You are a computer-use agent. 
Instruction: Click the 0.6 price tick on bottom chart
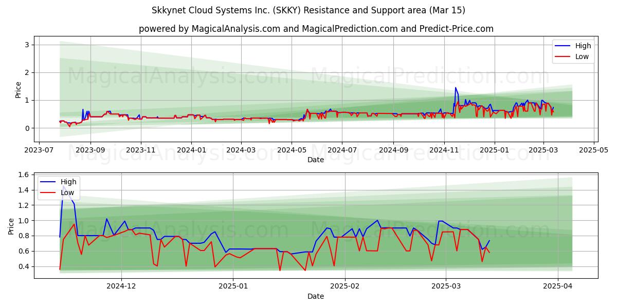(24, 251)
